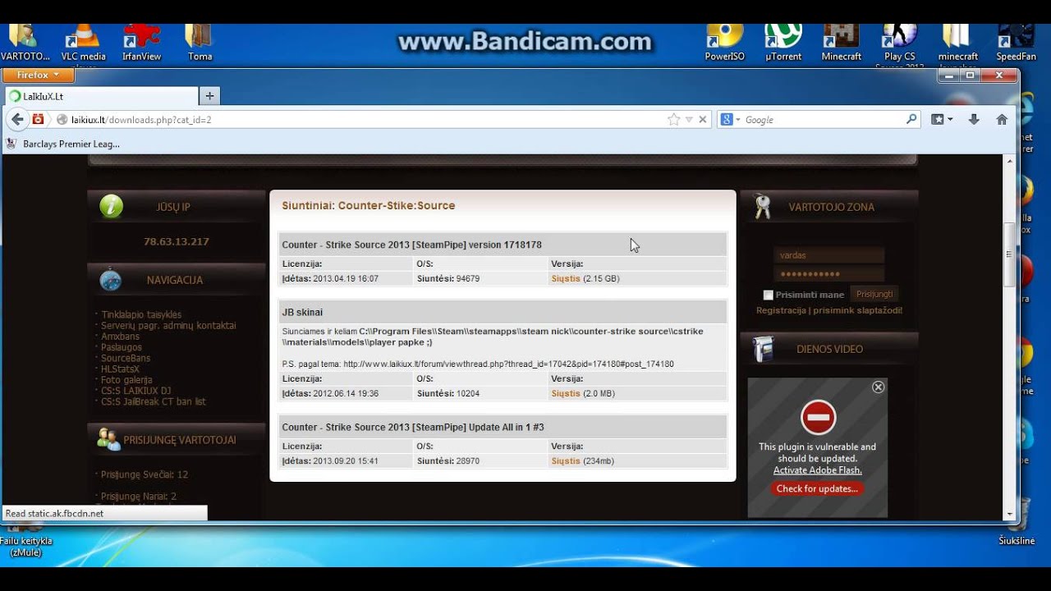Image resolution: width=1051 pixels, height=591 pixels.
Task: Toggle the Prisiminti mane checkbox
Action: (x=769, y=295)
